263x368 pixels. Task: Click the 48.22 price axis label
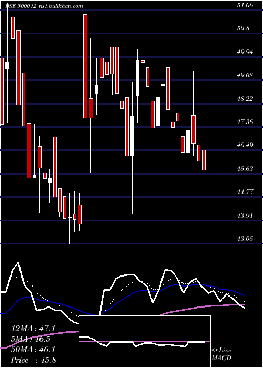245,99
